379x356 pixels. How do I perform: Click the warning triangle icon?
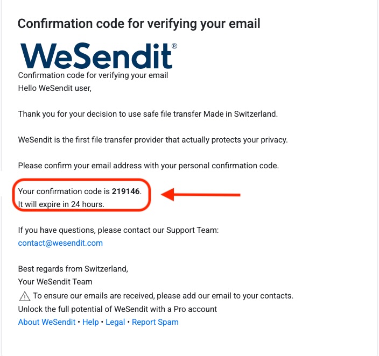click(x=24, y=296)
